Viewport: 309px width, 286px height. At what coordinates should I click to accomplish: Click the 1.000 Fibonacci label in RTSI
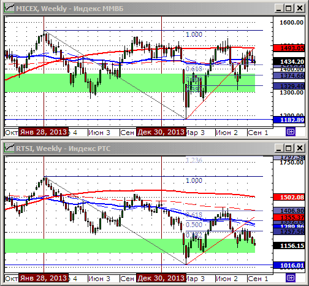coord(194,180)
